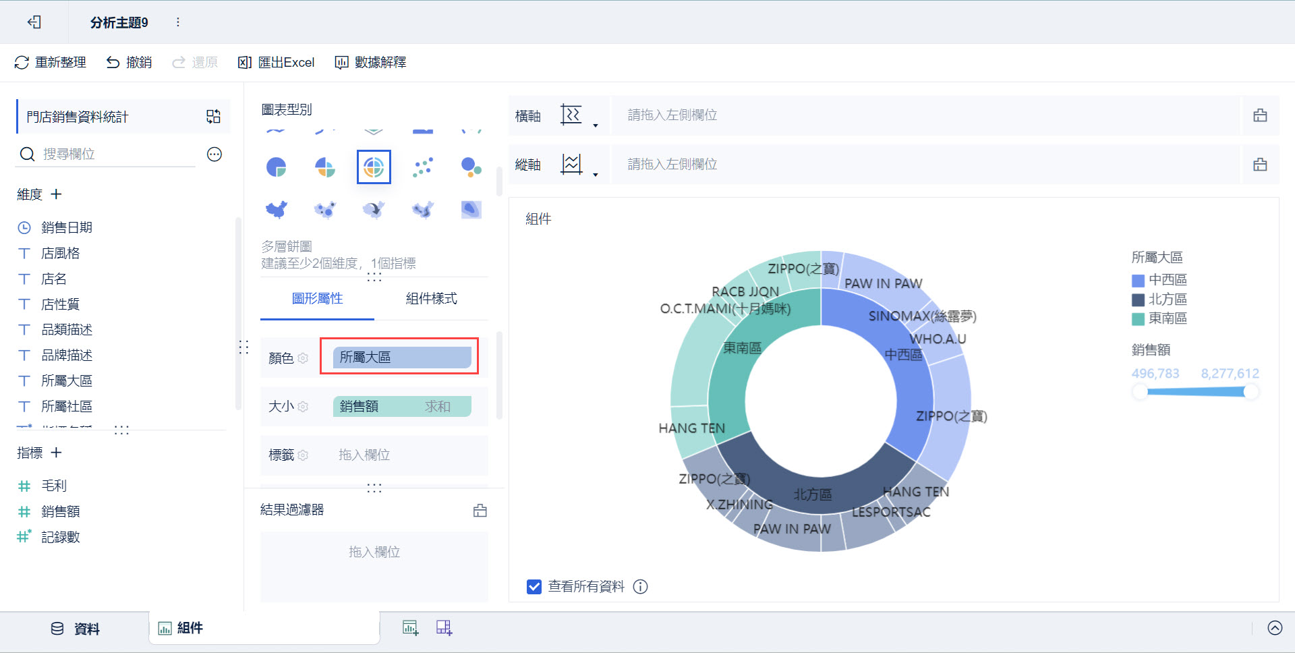Select the 品類描述 dimension field
Screen dimensions: 1295x653
coord(67,330)
